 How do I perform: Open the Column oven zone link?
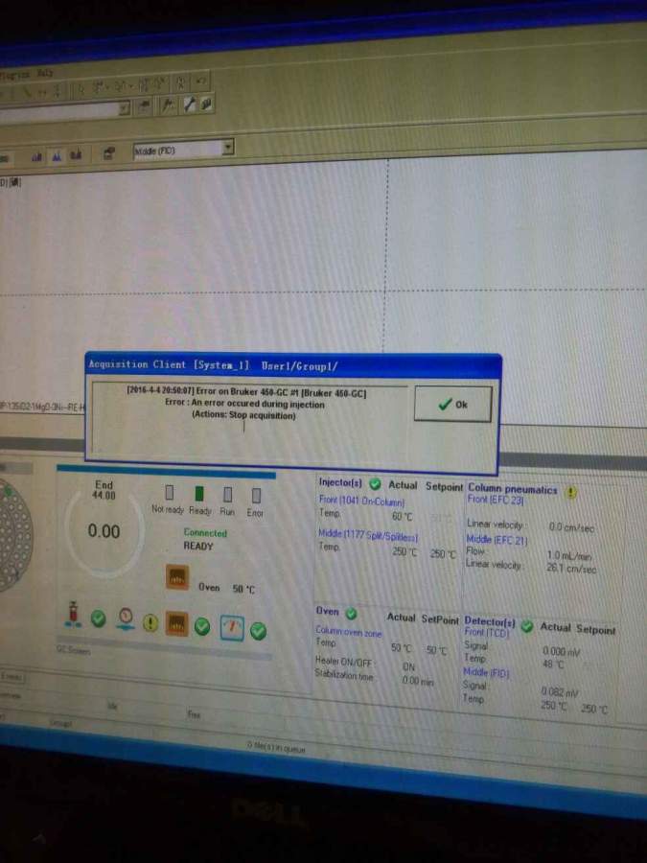(x=348, y=632)
